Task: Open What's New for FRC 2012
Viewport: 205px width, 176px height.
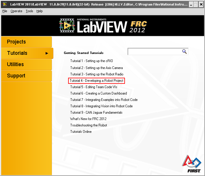Action: 88,119
